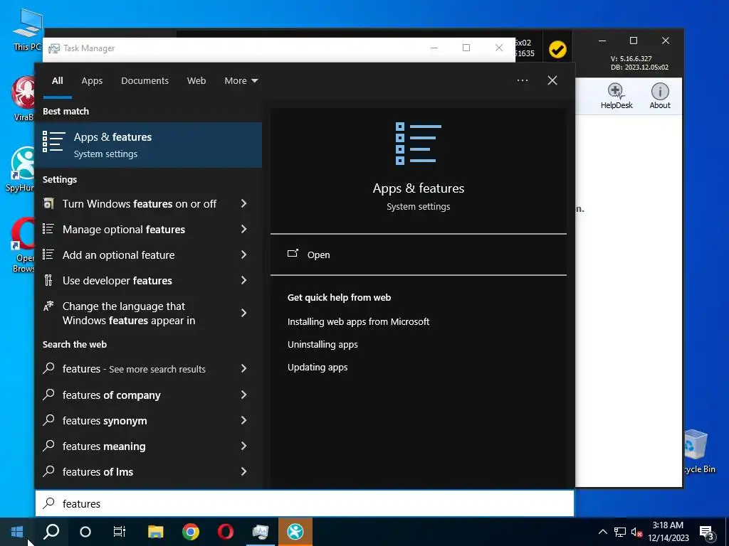This screenshot has width=729, height=546.
Task: Click the large Apps & features preview icon
Action: [418, 144]
